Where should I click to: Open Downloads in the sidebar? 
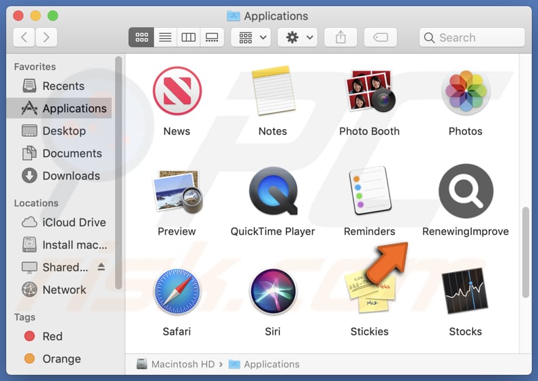(59, 176)
